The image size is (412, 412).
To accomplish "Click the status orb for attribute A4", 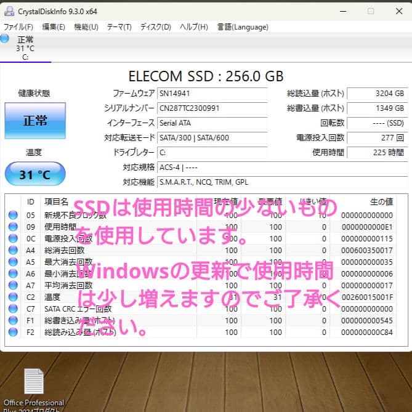I will pyautogui.click(x=13, y=250).
